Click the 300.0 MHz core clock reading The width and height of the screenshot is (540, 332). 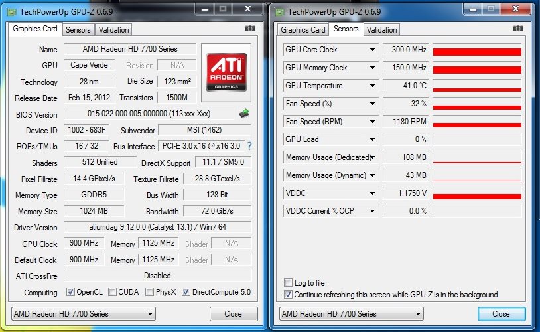point(406,50)
